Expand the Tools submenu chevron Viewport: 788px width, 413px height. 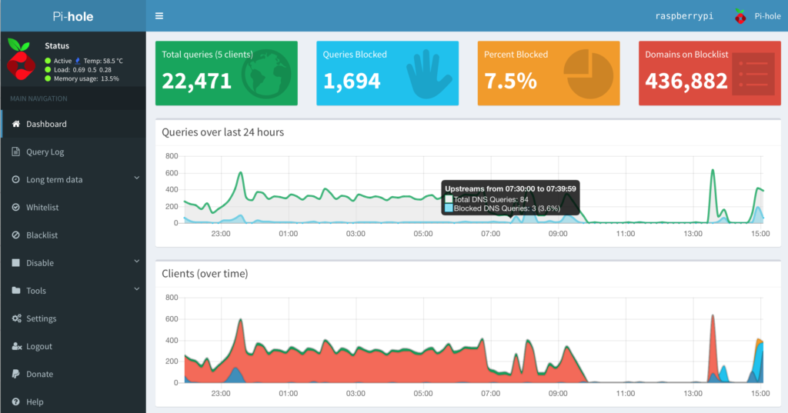(x=137, y=289)
